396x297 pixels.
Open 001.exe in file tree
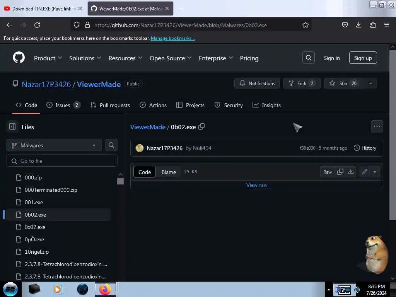point(34,202)
